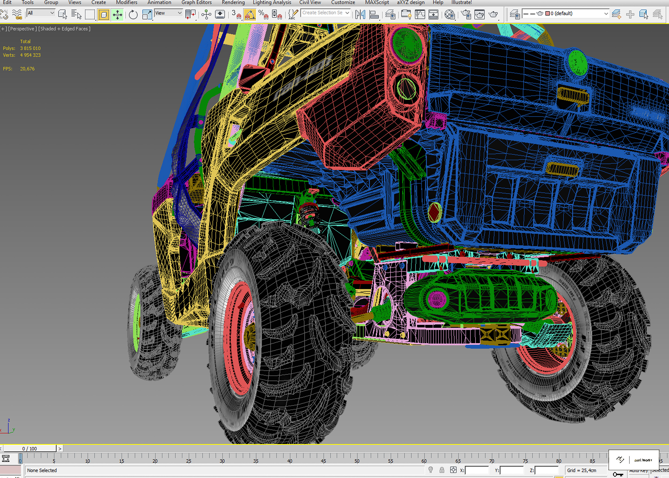Open the selection filter All dropdown

[41, 13]
